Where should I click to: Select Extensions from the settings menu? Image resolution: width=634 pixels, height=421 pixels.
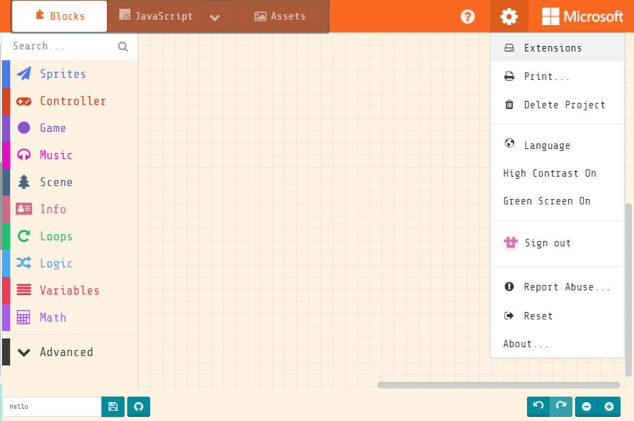point(552,48)
